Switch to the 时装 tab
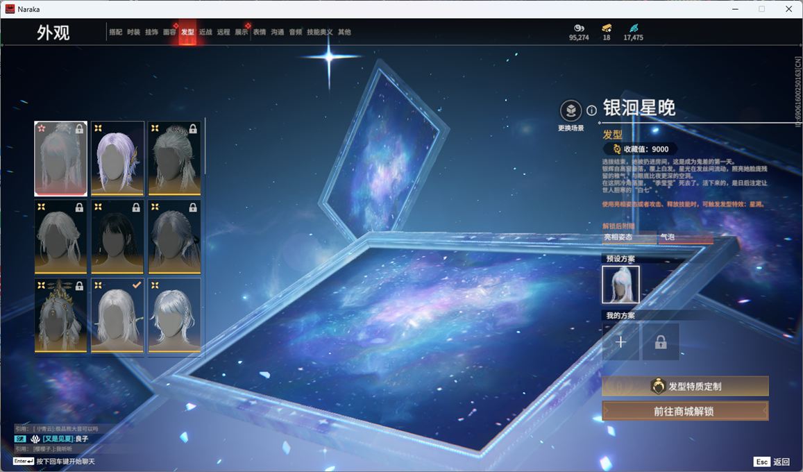The height and width of the screenshot is (472, 803). (x=134, y=32)
